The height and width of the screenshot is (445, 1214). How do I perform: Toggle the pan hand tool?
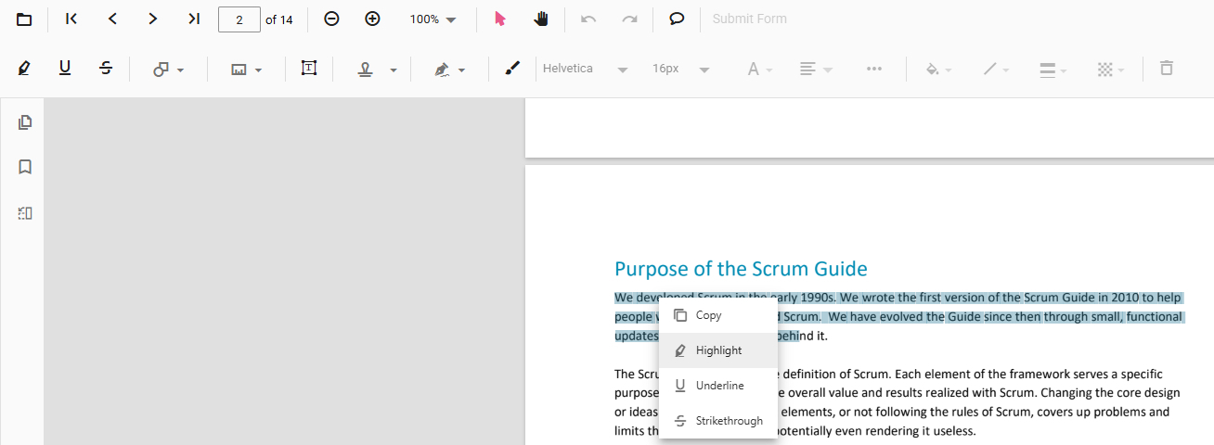tap(541, 19)
